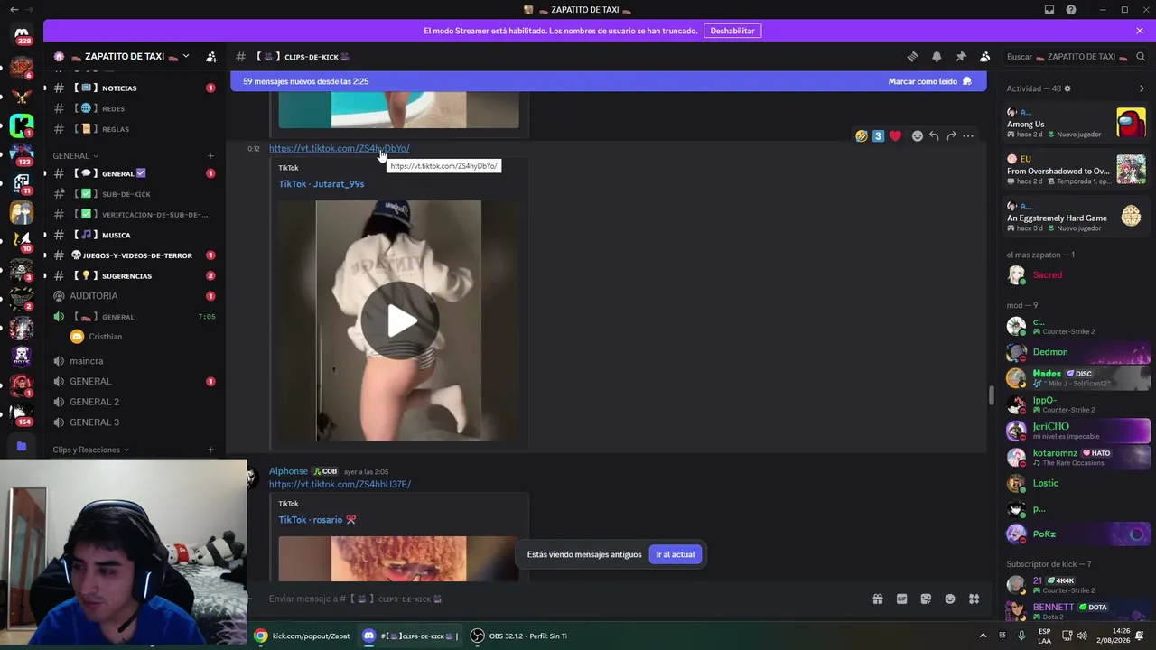Open the SUB-DE-KICK channel

[x=134, y=194]
